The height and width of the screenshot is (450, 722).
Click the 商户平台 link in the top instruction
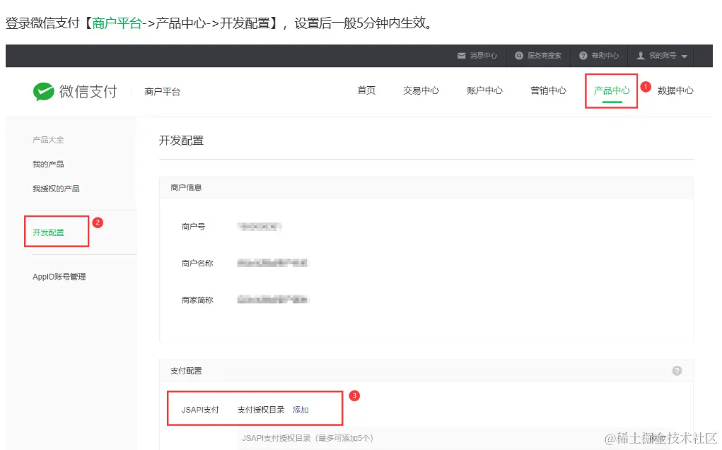tap(117, 23)
